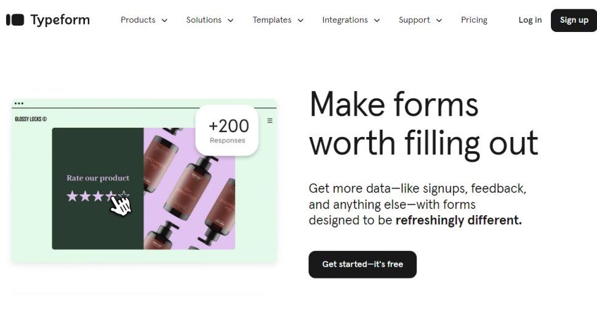This screenshot has width=597, height=335.
Task: Click the empty fifth rating star
Action: coord(124,195)
